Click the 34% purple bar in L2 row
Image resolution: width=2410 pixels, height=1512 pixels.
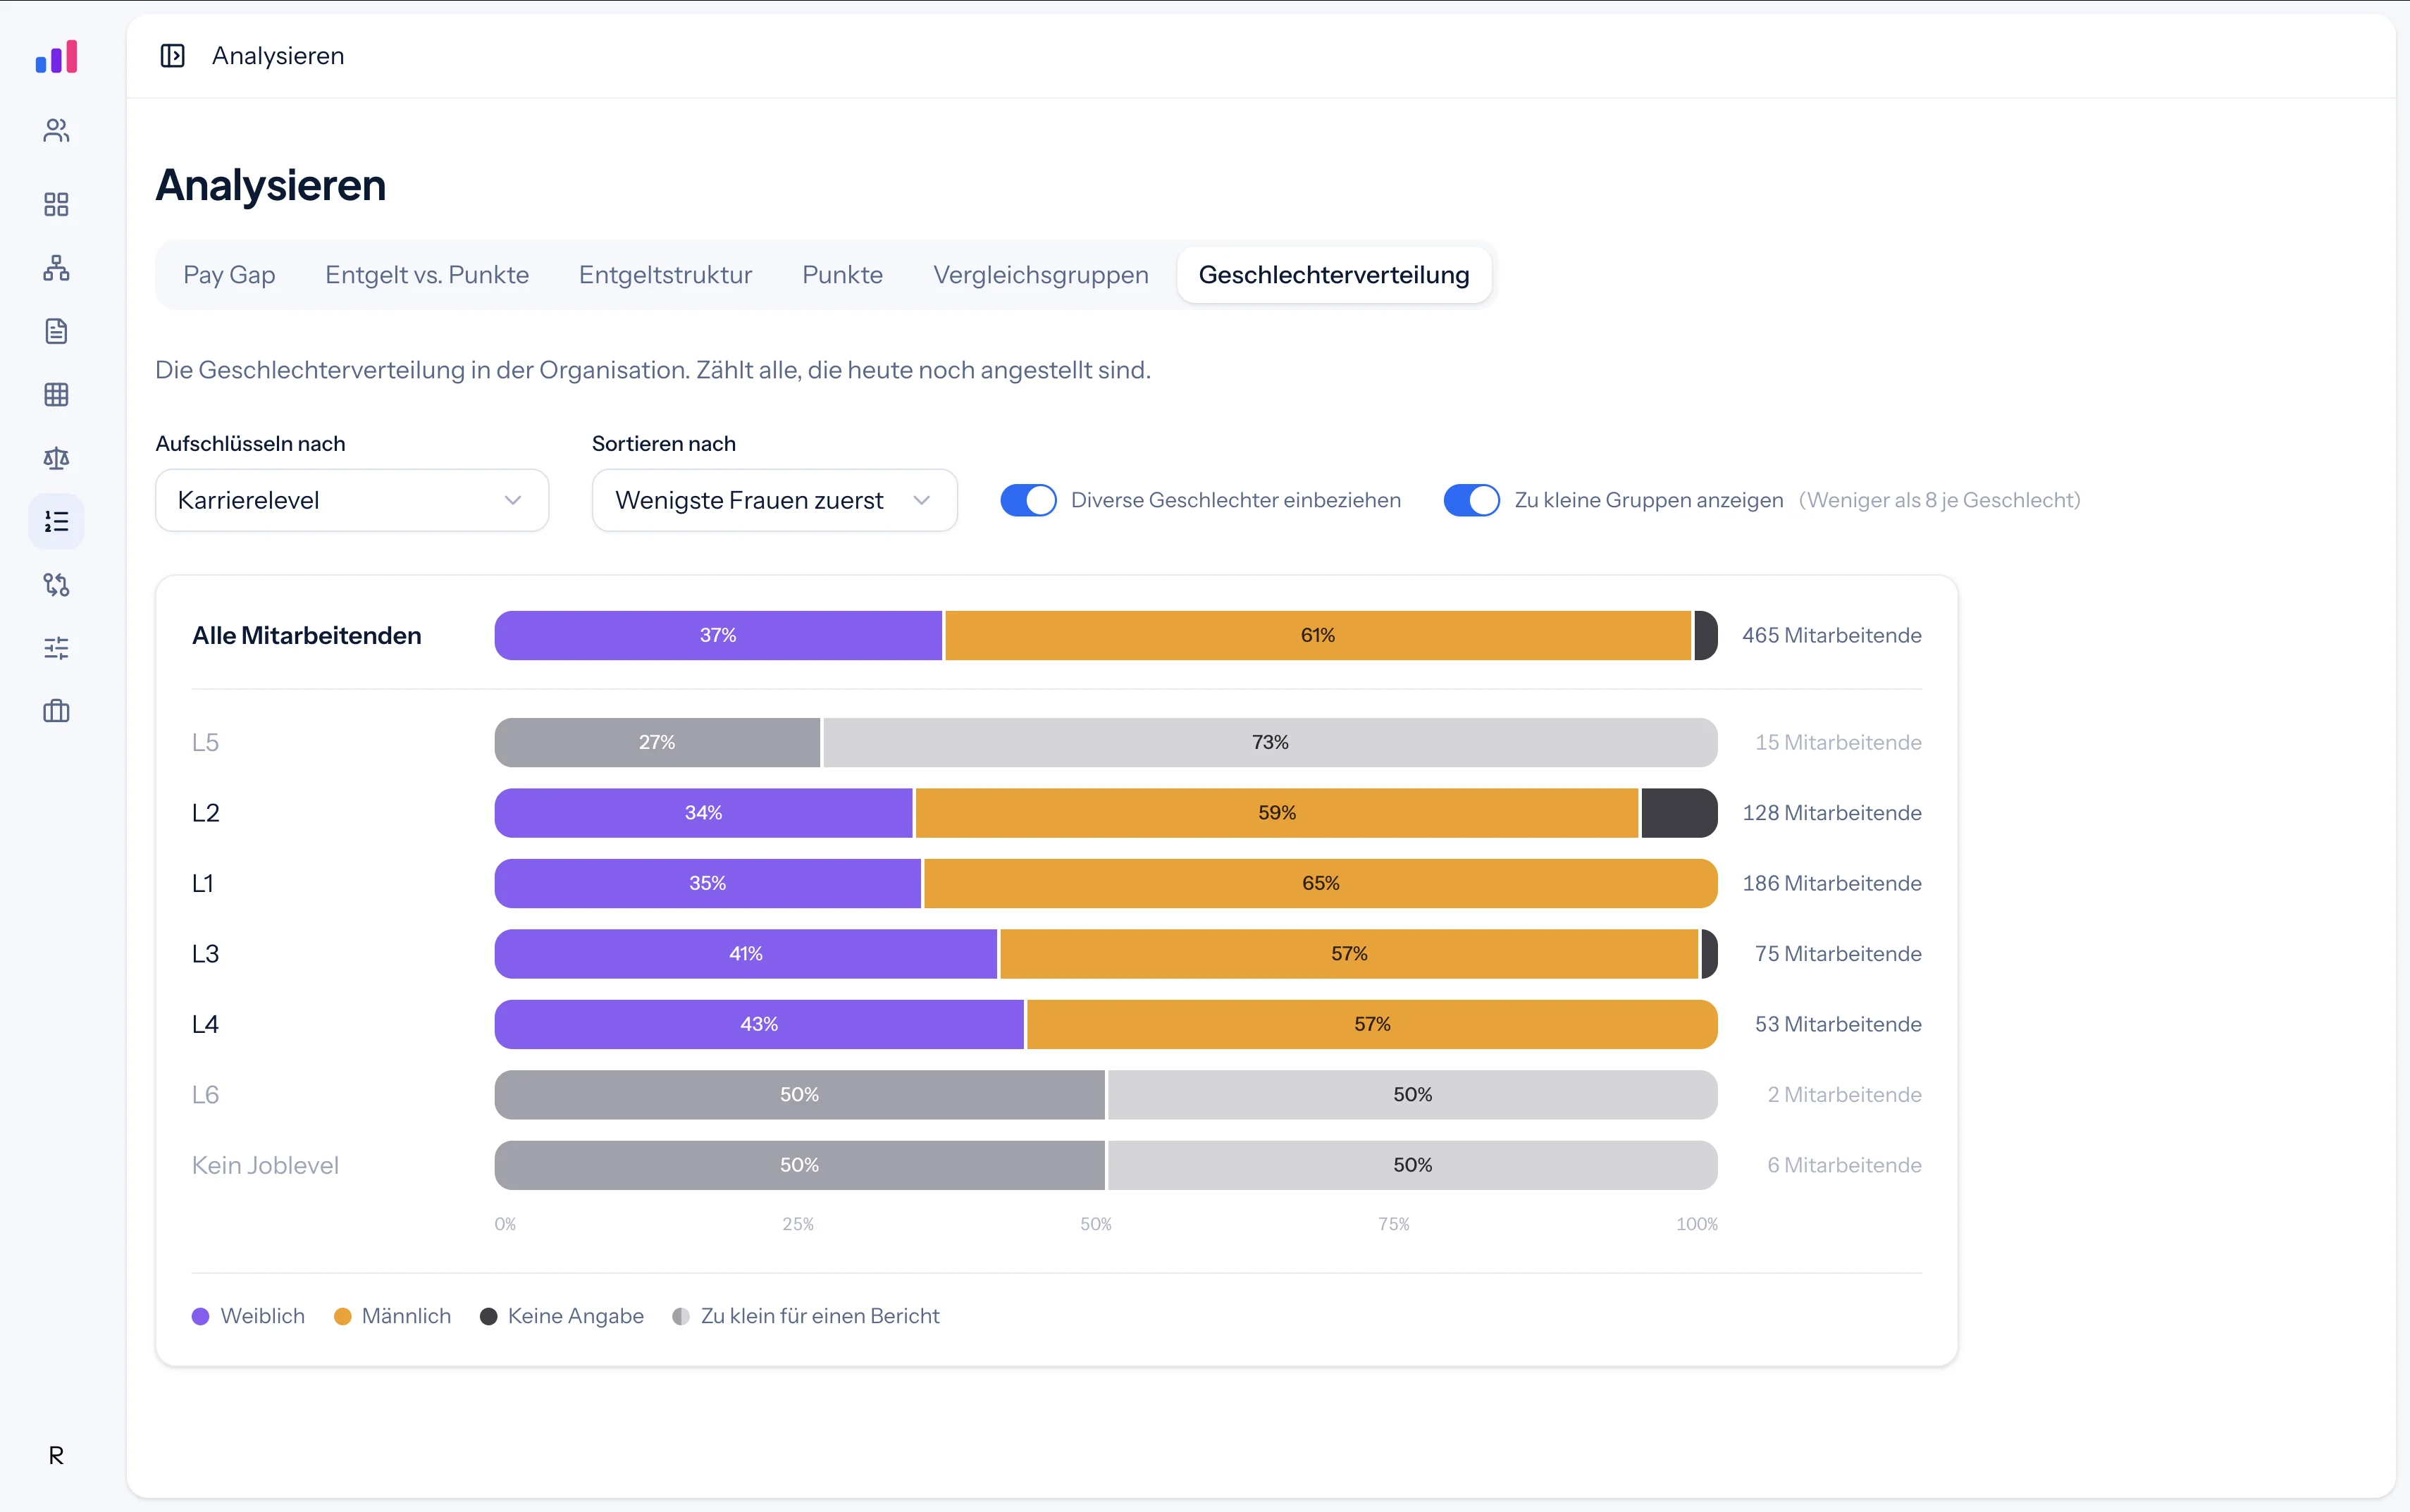tap(703, 813)
